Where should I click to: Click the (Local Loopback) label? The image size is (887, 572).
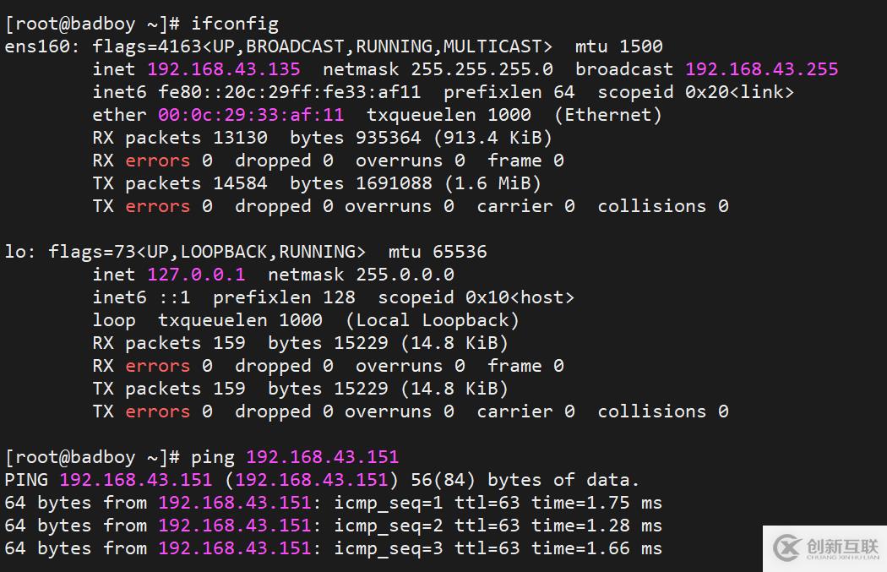click(x=433, y=320)
